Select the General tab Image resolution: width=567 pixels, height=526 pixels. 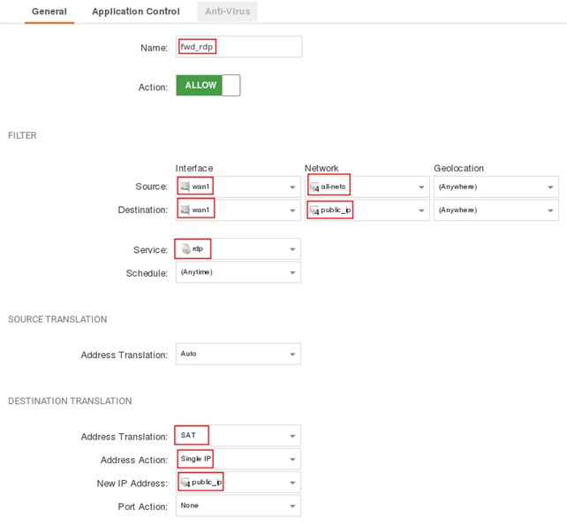49,11
